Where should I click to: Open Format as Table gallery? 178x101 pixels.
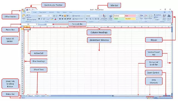(110, 17)
